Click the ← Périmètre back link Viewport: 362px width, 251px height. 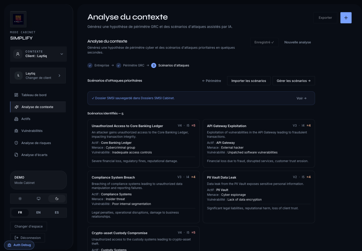211,81
